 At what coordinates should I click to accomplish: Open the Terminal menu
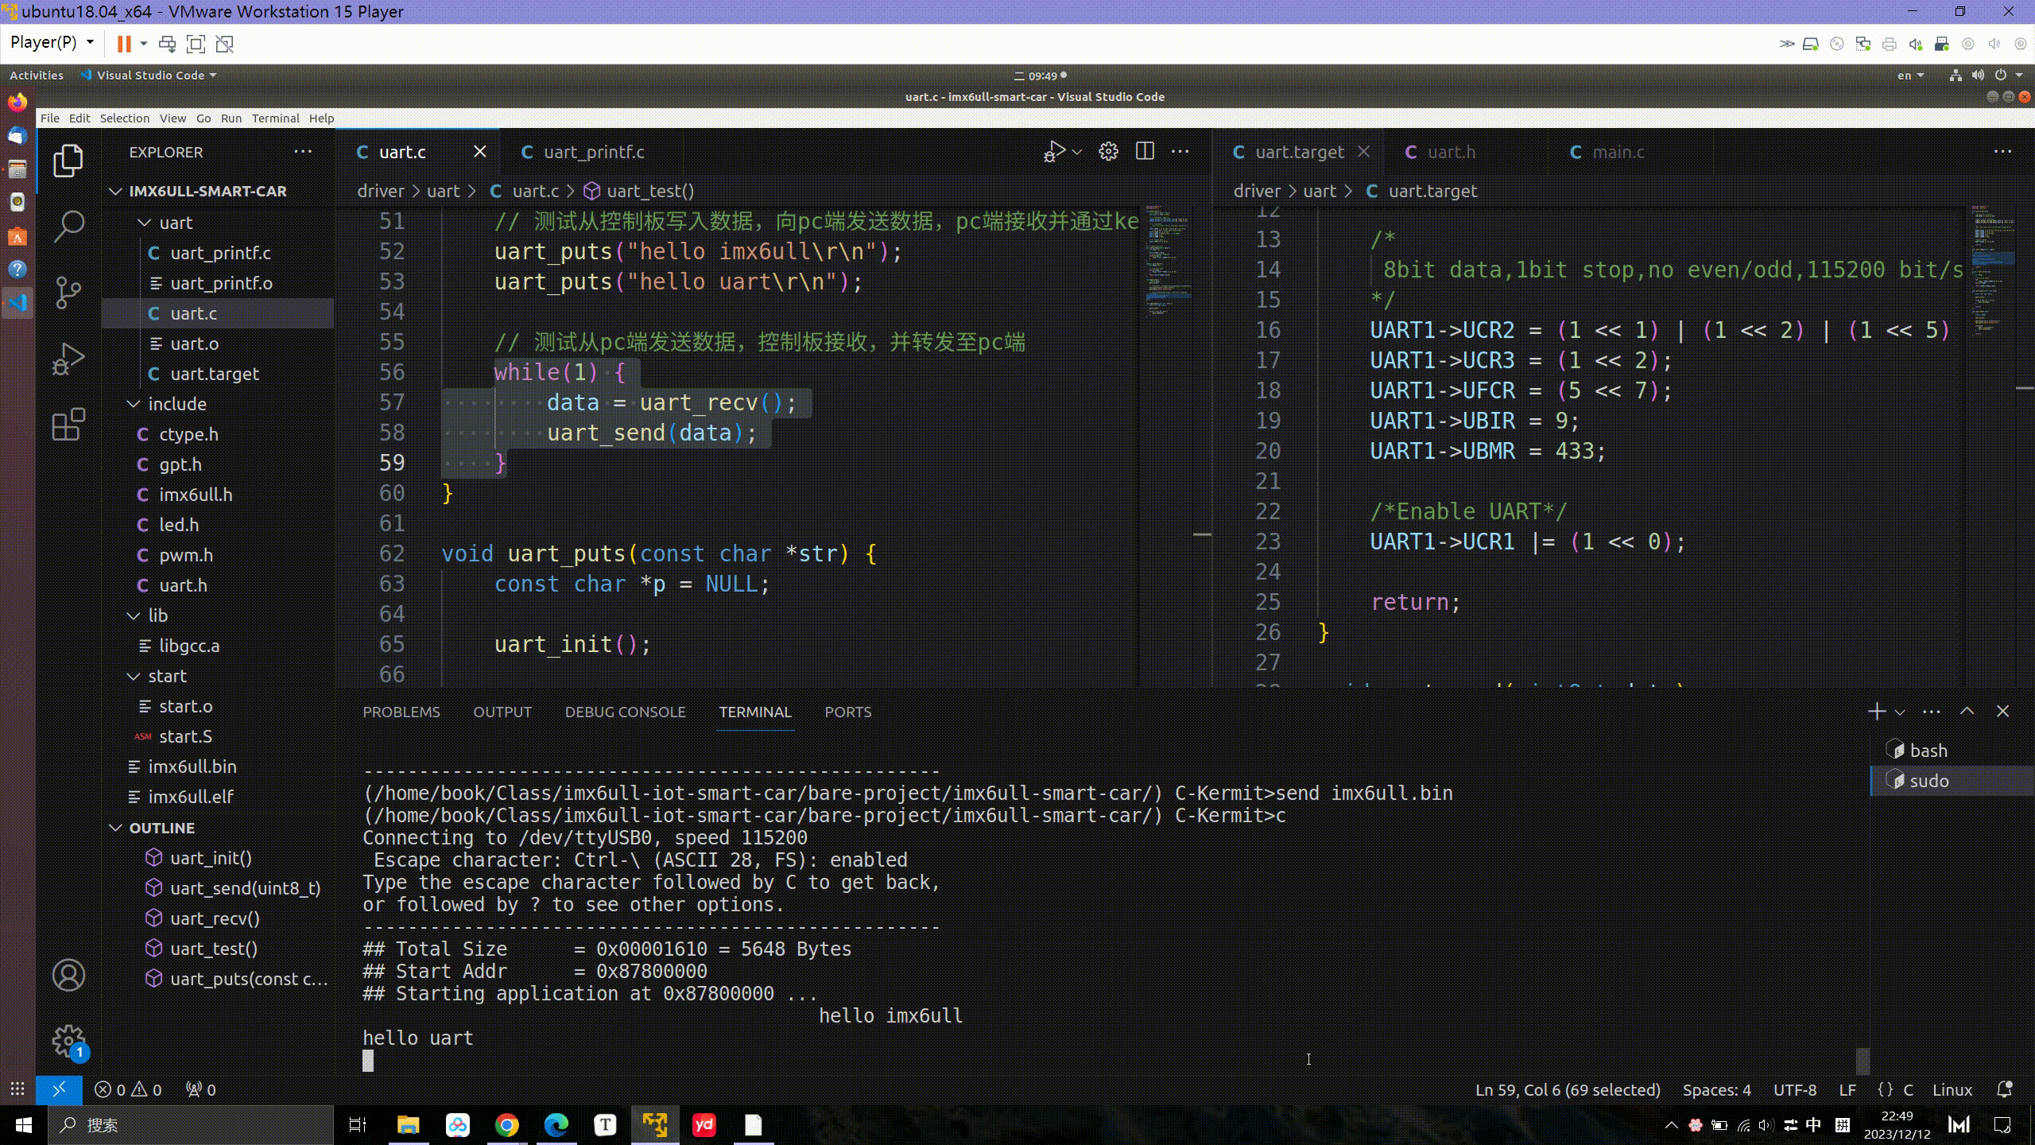[276, 118]
